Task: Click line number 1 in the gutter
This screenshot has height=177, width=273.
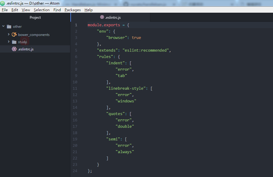Action: (76, 25)
